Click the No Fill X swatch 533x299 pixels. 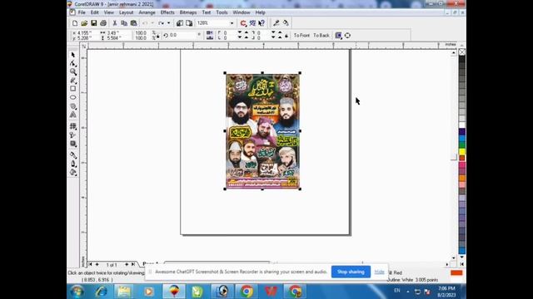462,52
